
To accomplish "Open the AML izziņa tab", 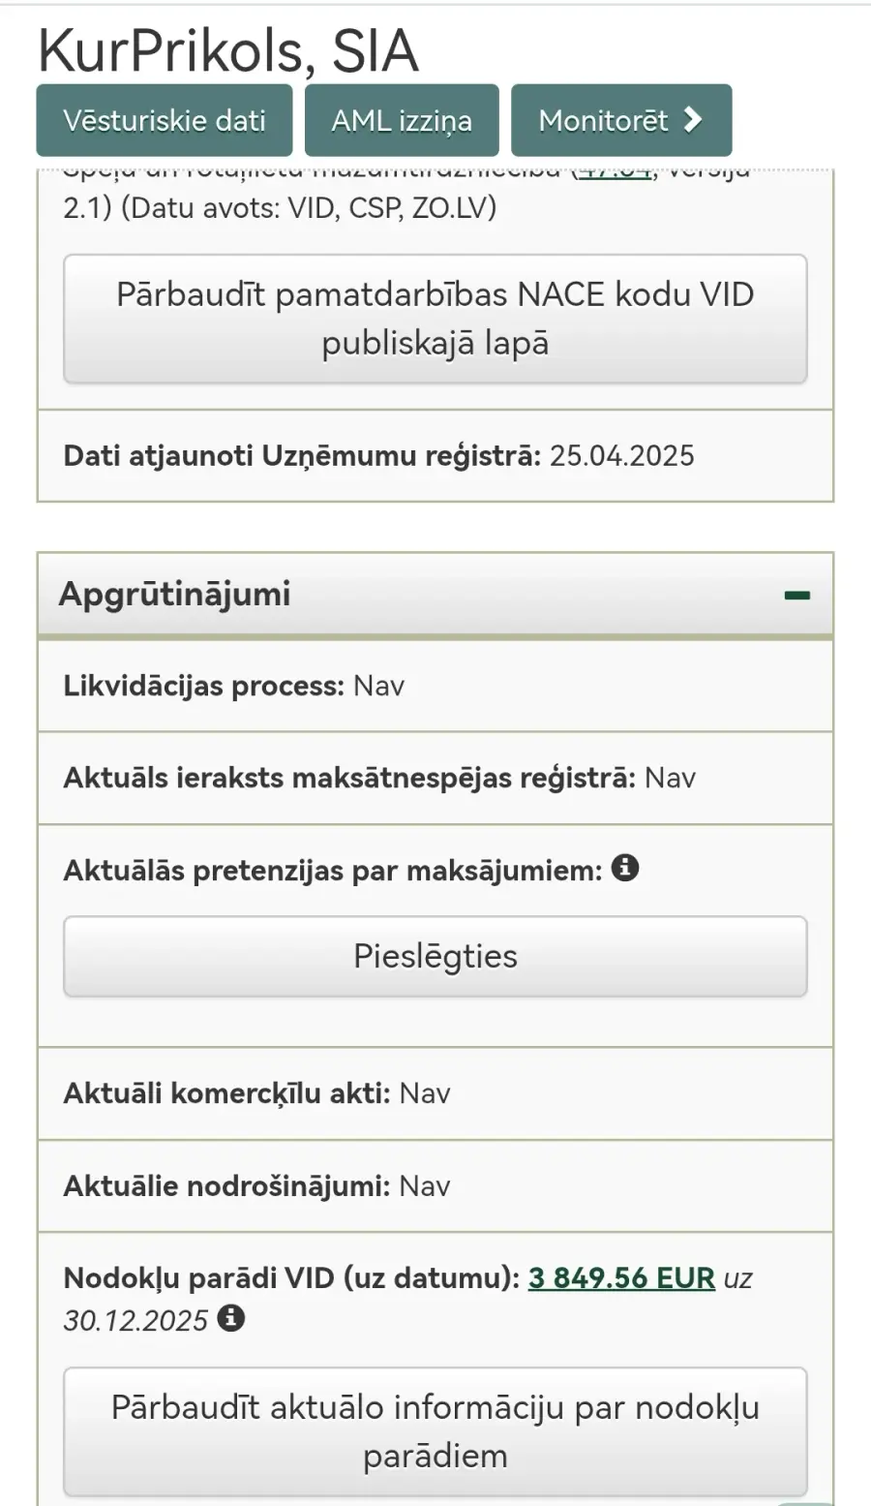I will pyautogui.click(x=402, y=121).
